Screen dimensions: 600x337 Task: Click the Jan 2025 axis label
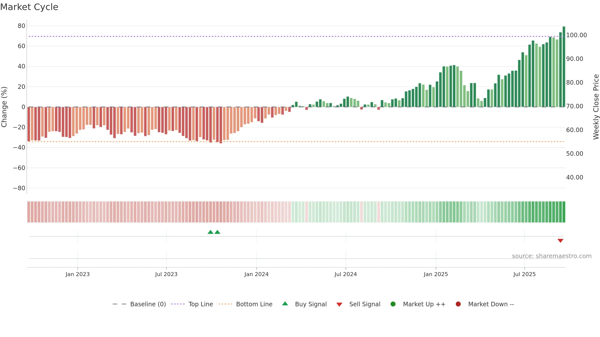pyautogui.click(x=436, y=274)
